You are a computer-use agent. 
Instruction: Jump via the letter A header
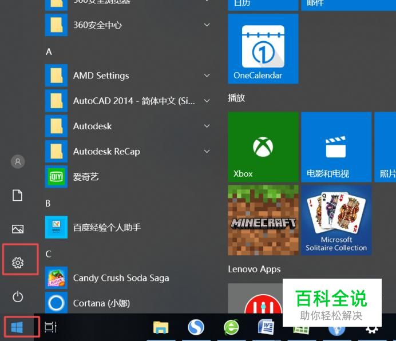coord(49,52)
